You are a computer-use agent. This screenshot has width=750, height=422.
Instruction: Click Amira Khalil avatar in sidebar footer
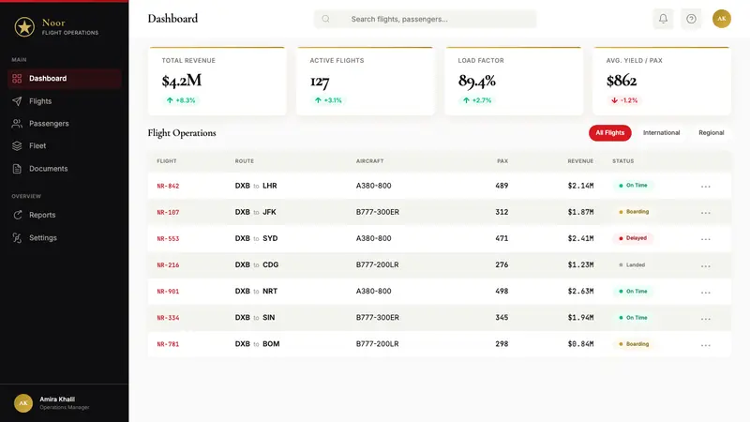tap(22, 403)
